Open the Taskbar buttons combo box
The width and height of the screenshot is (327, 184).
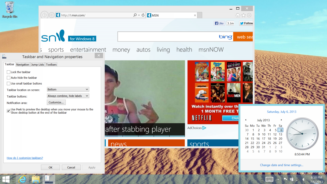pyautogui.click(x=68, y=96)
